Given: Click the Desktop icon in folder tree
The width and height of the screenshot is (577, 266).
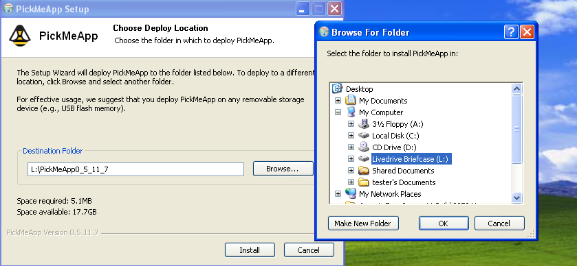Looking at the screenshot, I should 337,89.
